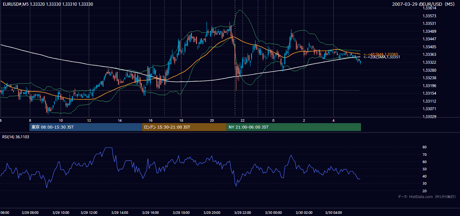The image size is (460, 216).
Task: Click the 3/29 18:00 time label
Action: [x=181, y=212]
